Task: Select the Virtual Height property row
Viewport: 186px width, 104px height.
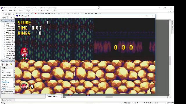Action: click(8, 75)
